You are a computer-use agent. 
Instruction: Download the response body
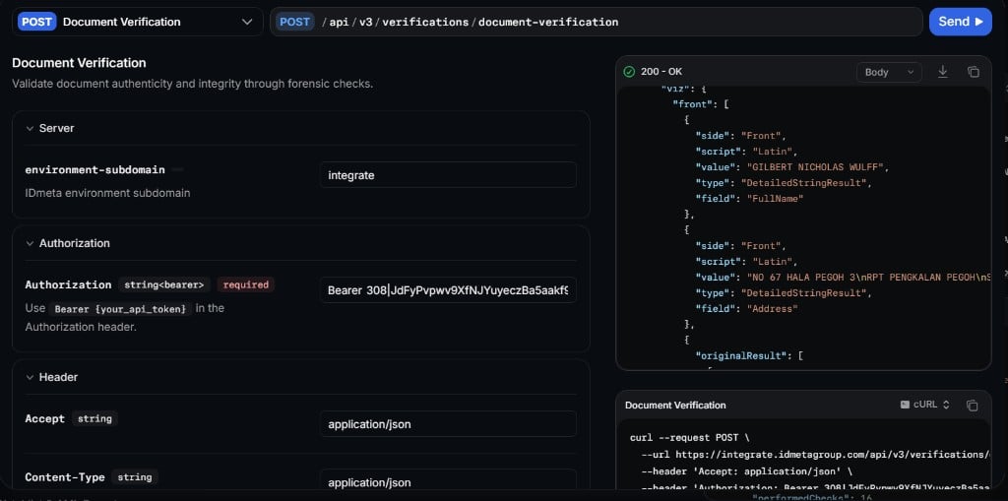(x=942, y=72)
